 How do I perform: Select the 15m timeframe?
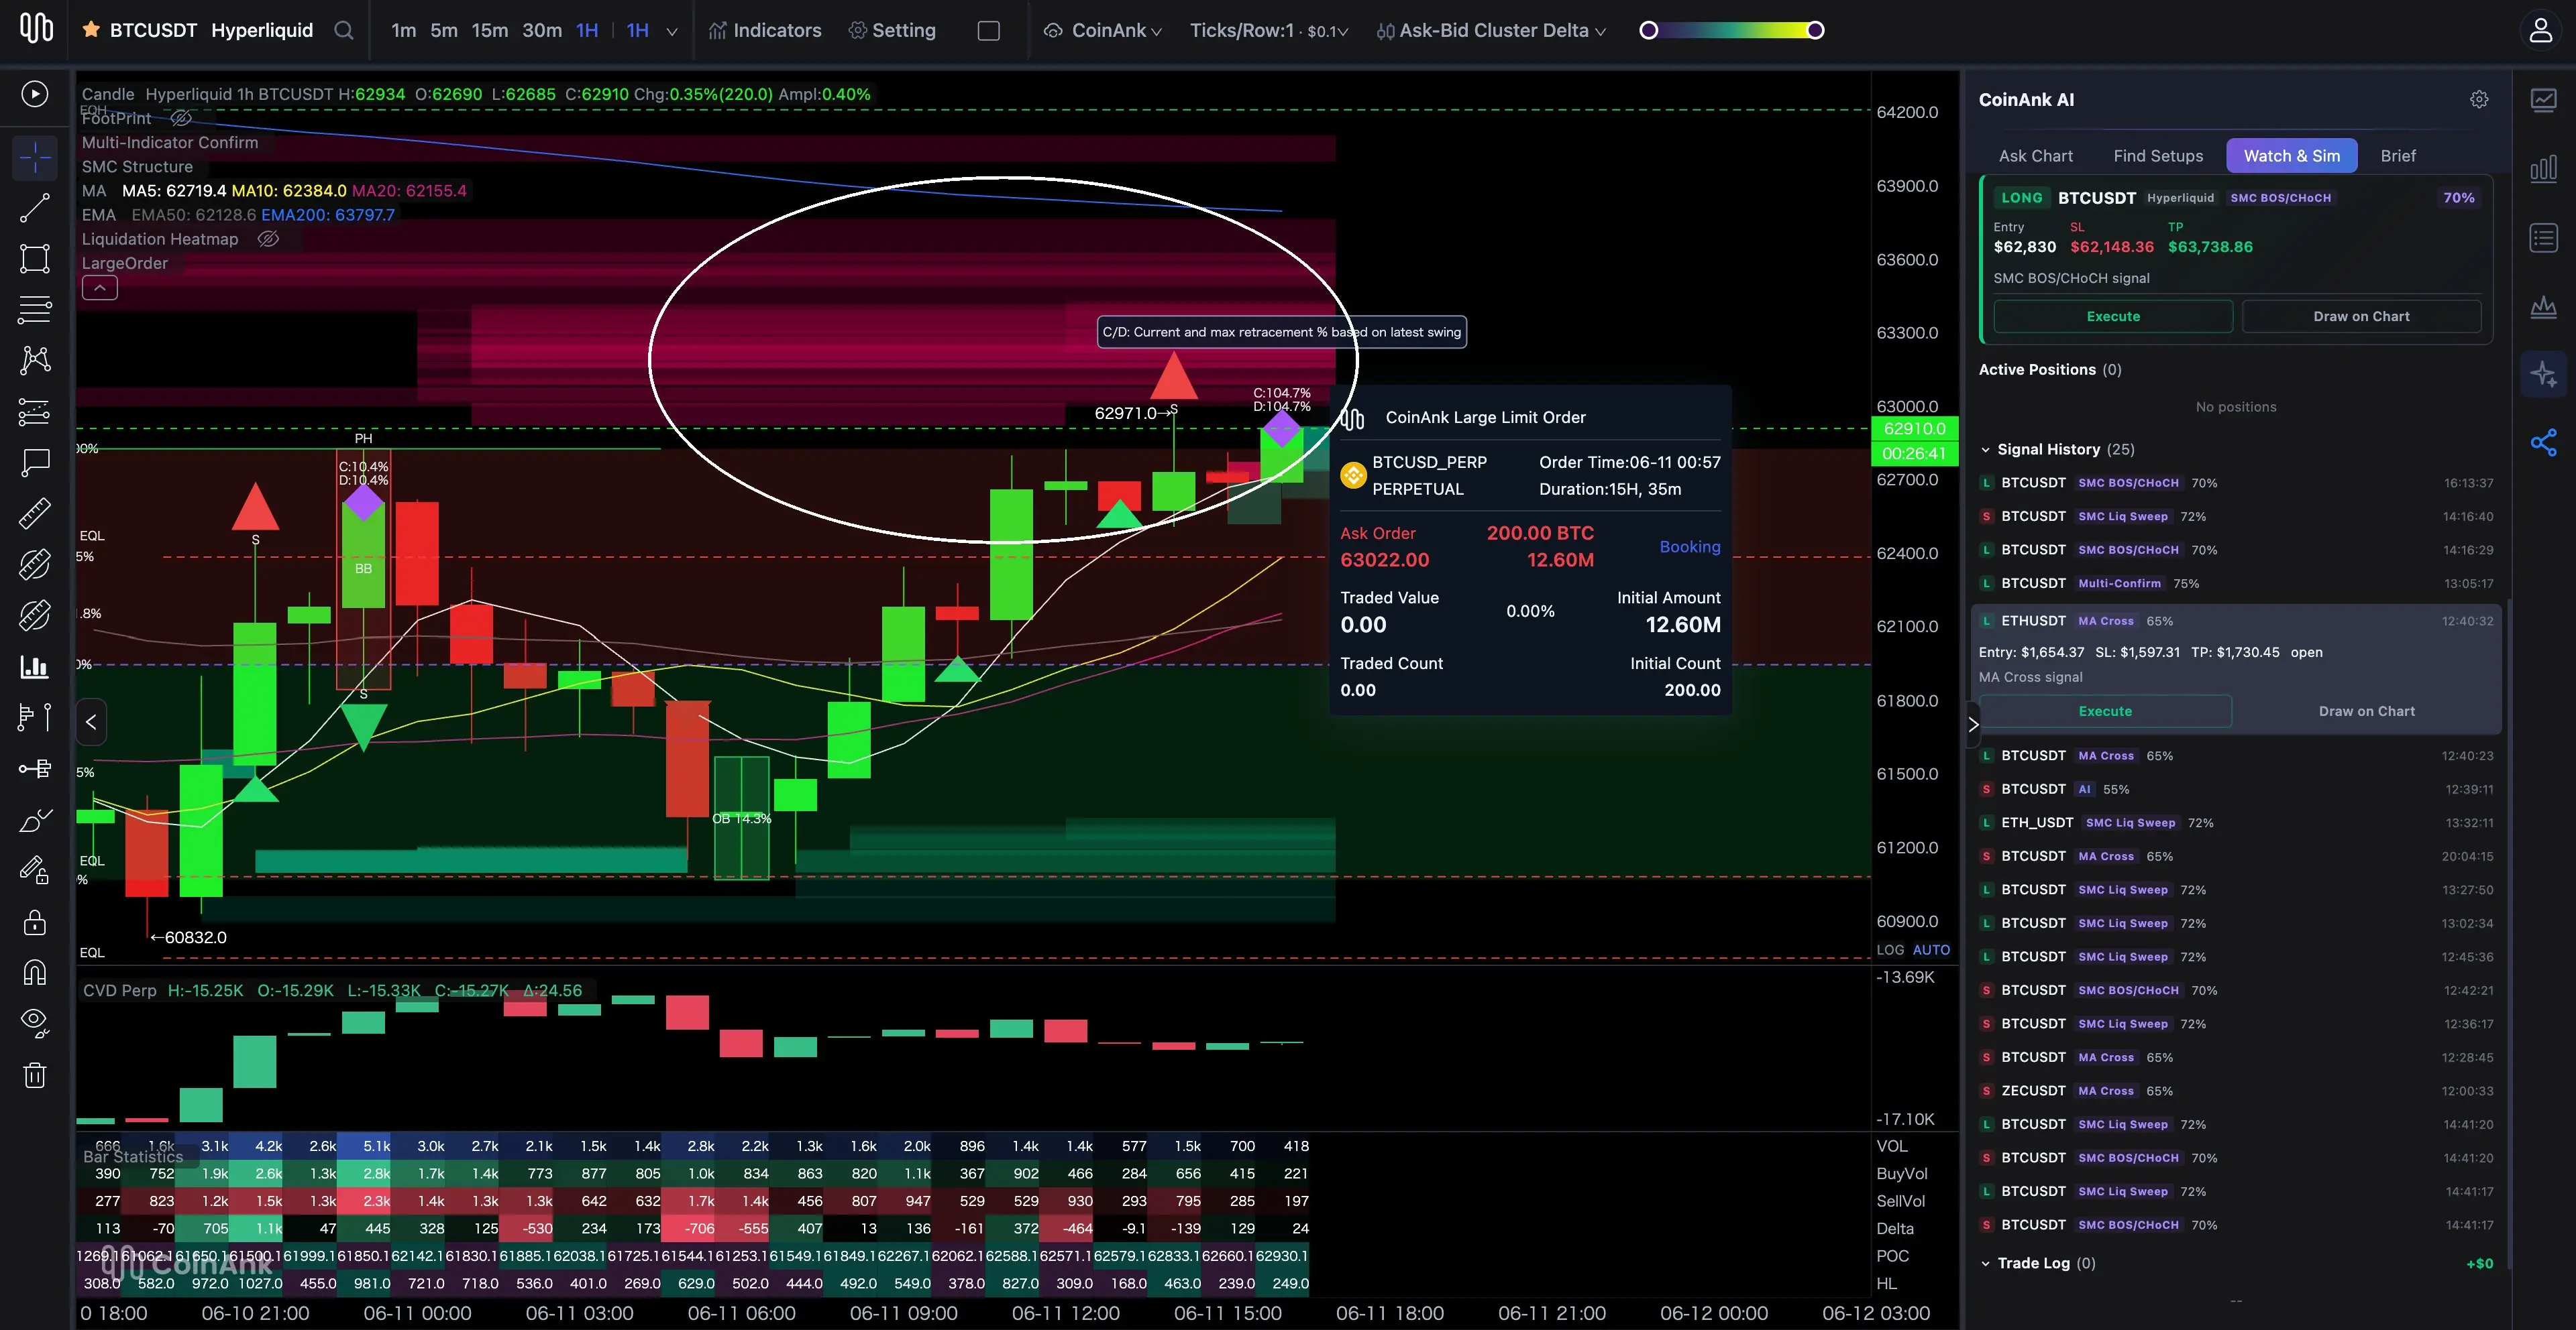pyautogui.click(x=490, y=30)
